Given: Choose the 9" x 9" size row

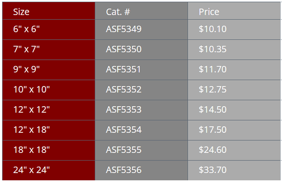Looking at the screenshot, I should tap(26, 69).
